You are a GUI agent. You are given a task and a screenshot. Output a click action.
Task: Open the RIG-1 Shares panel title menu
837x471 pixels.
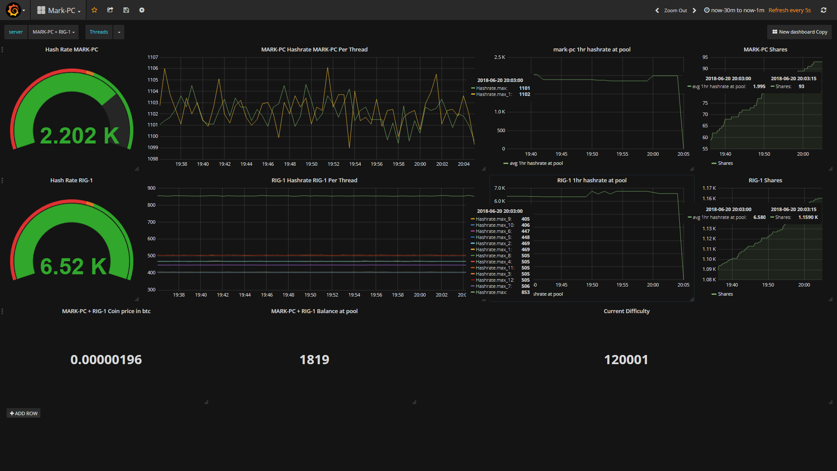pos(765,180)
